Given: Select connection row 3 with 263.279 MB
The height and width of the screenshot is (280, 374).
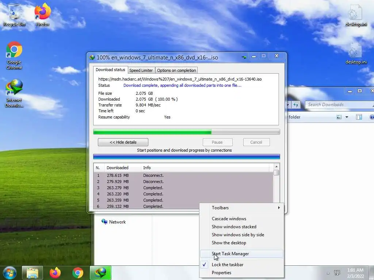Looking at the screenshot, I should pyautogui.click(x=183, y=188).
